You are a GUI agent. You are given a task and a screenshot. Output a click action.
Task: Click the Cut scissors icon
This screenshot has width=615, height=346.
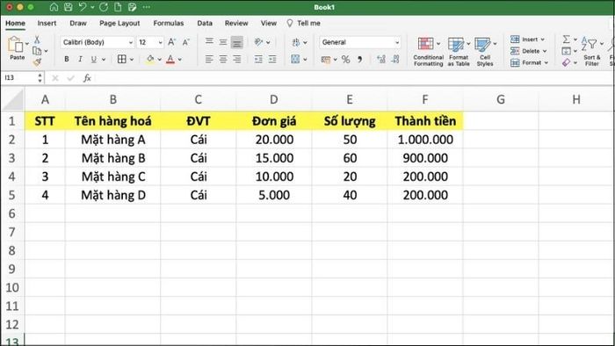[x=37, y=40]
